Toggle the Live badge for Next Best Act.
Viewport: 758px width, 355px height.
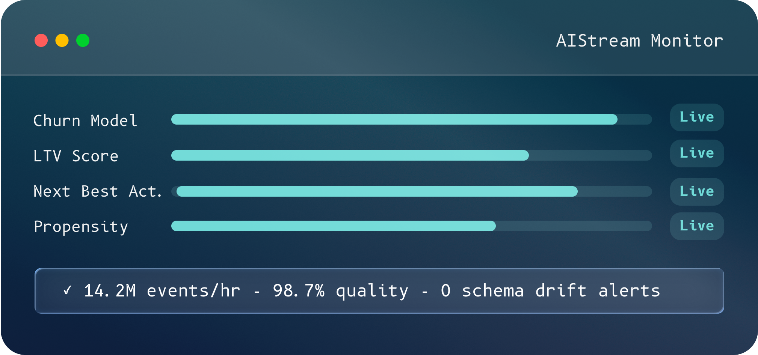[x=697, y=192]
